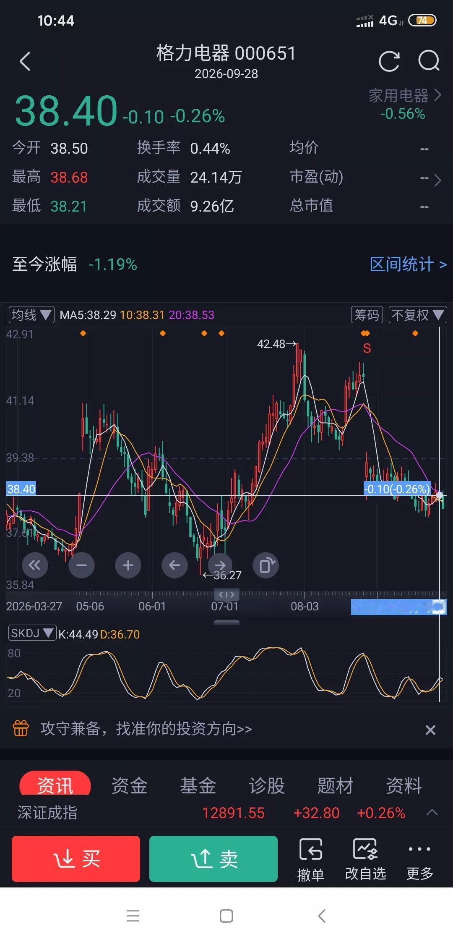Tap the K:44.49 SKDJ value

78,634
